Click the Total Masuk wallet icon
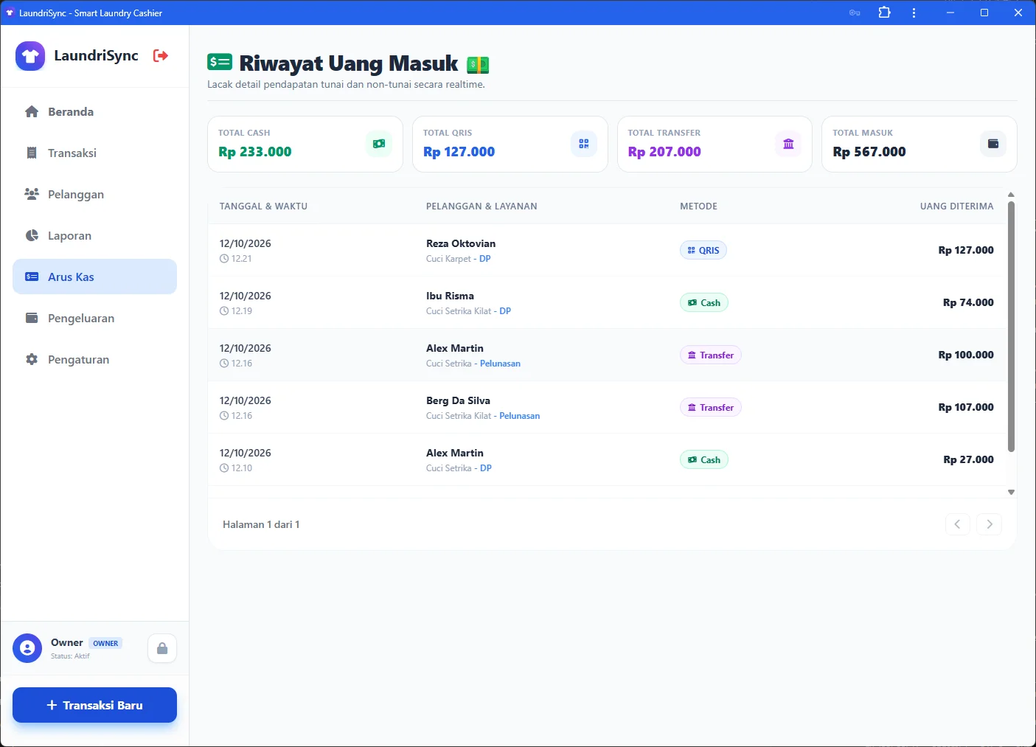 [993, 144]
